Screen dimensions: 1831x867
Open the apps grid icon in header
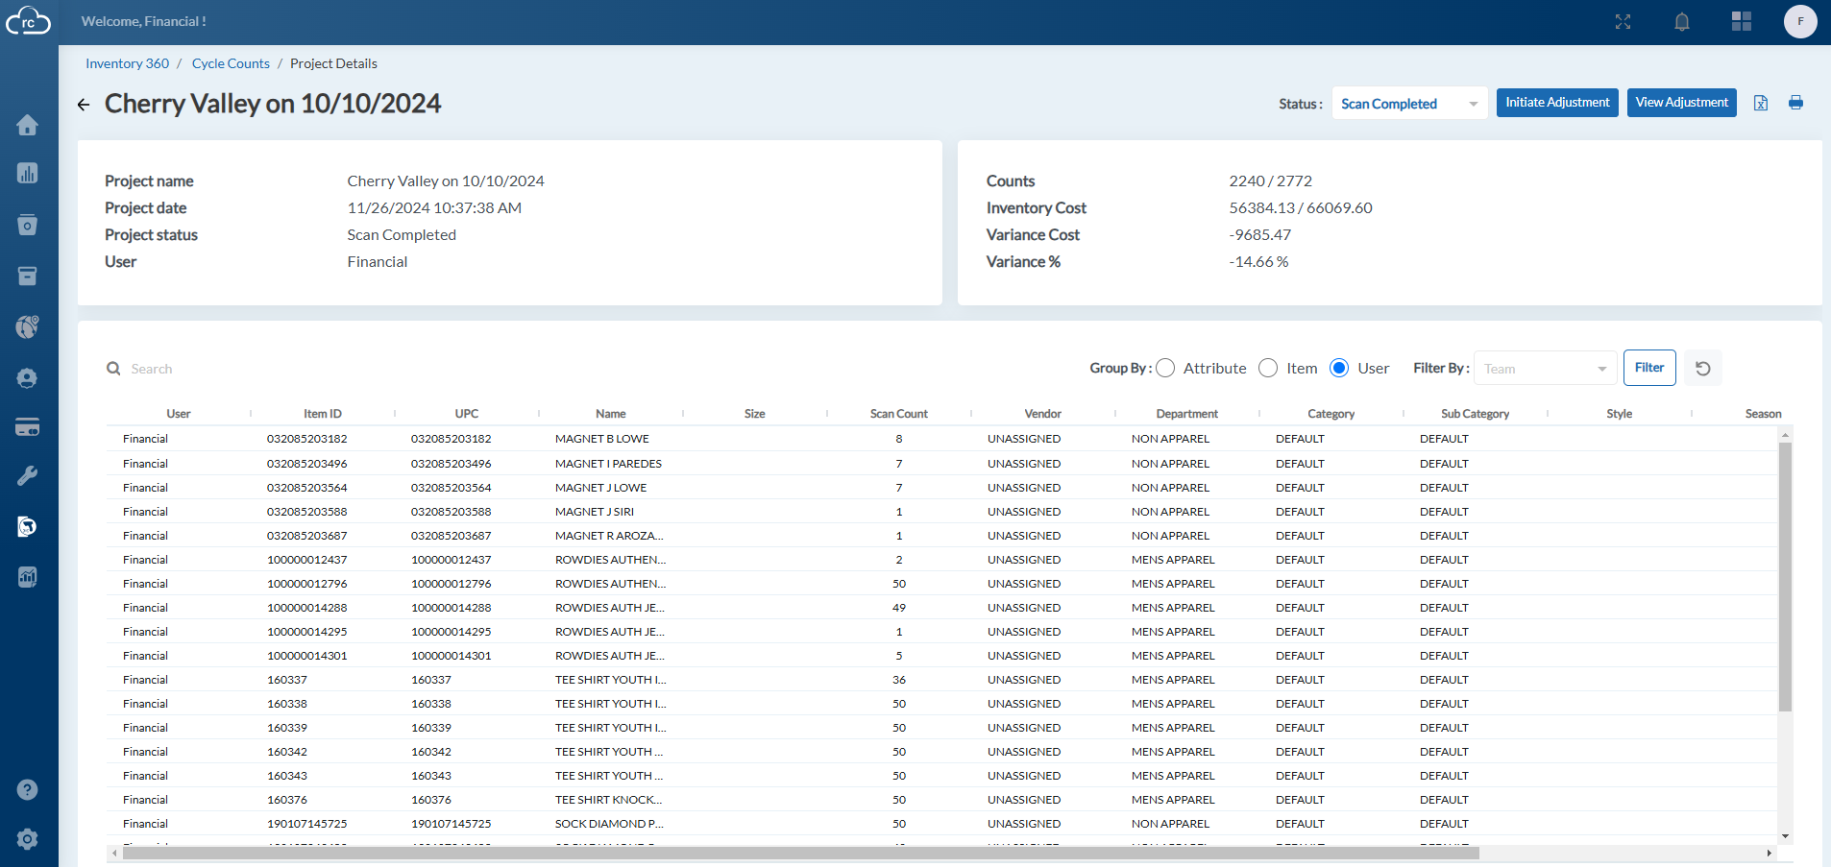[x=1742, y=21]
